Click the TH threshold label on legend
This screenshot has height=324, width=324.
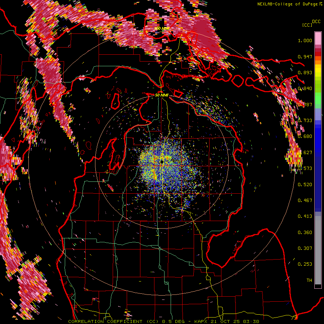click(309, 280)
